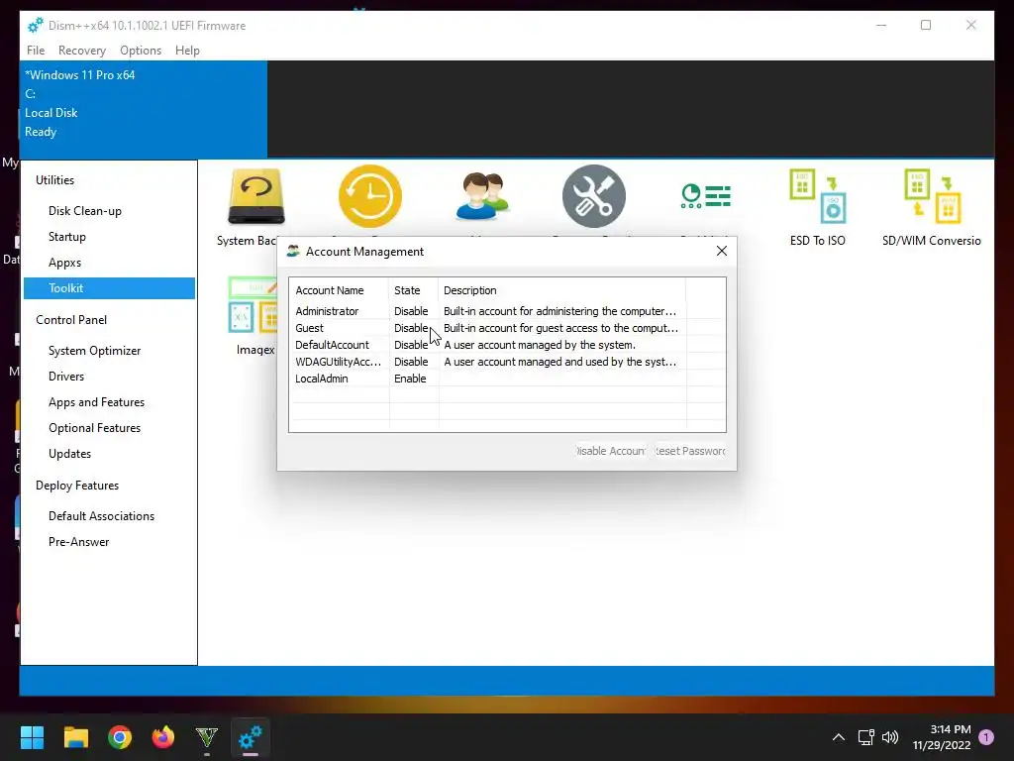Open notification badge in system tray
The image size is (1014, 761).
pos(986,737)
